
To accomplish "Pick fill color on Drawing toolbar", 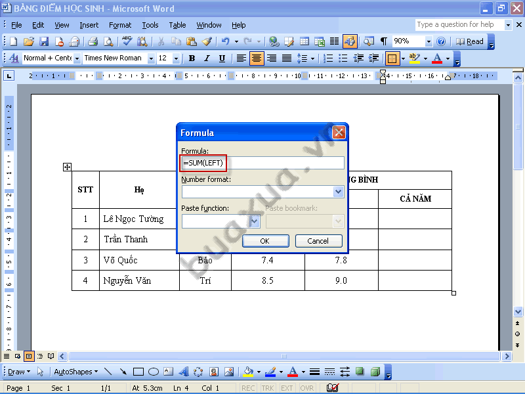I will 249,372.
